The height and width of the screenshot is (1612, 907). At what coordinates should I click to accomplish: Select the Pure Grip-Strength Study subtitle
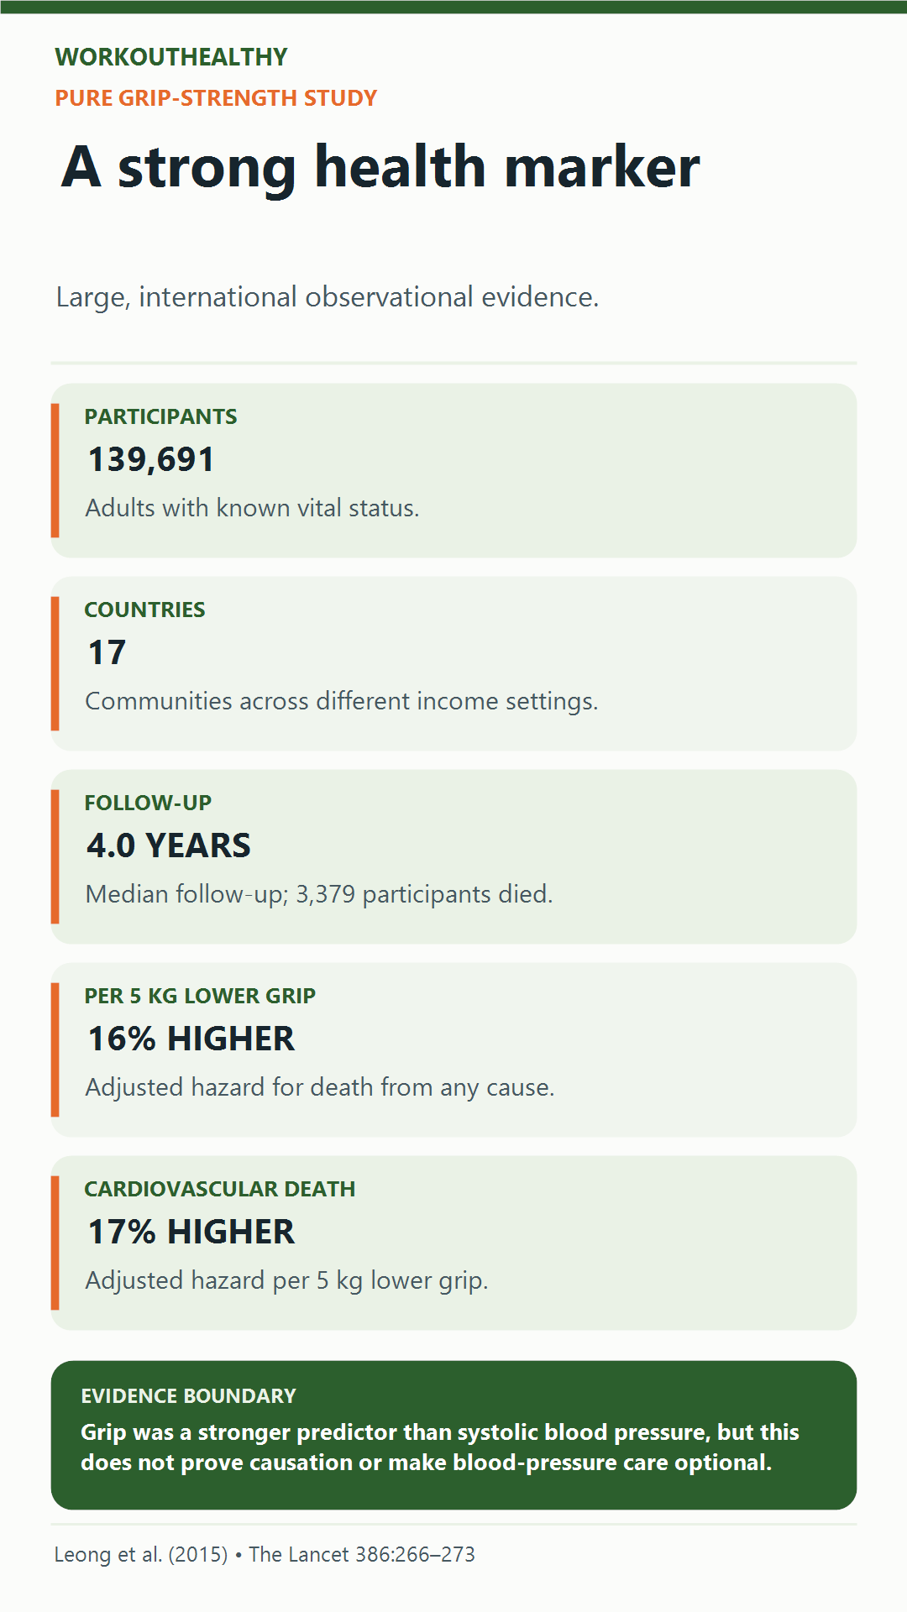pos(216,98)
